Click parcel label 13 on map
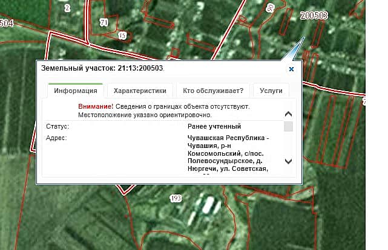The height and width of the screenshot is (250, 388). (122, 36)
